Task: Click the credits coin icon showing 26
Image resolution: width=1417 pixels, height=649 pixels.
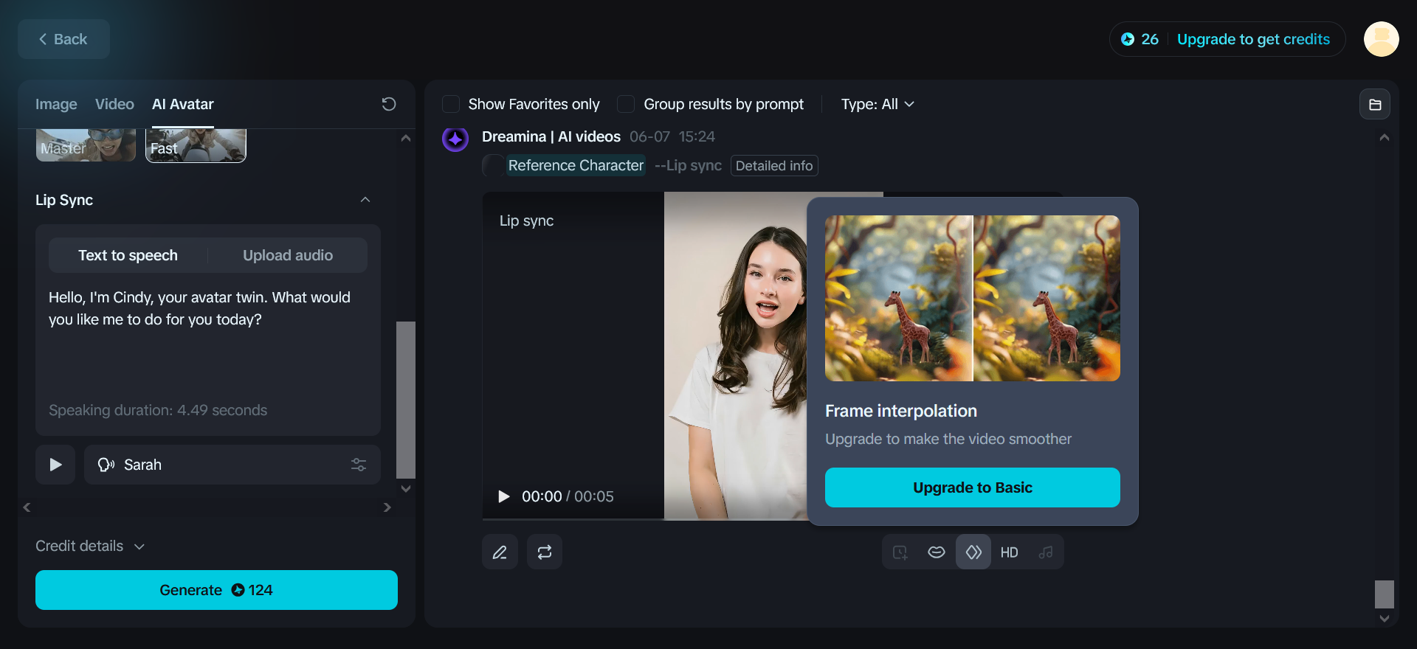Action: (1128, 39)
